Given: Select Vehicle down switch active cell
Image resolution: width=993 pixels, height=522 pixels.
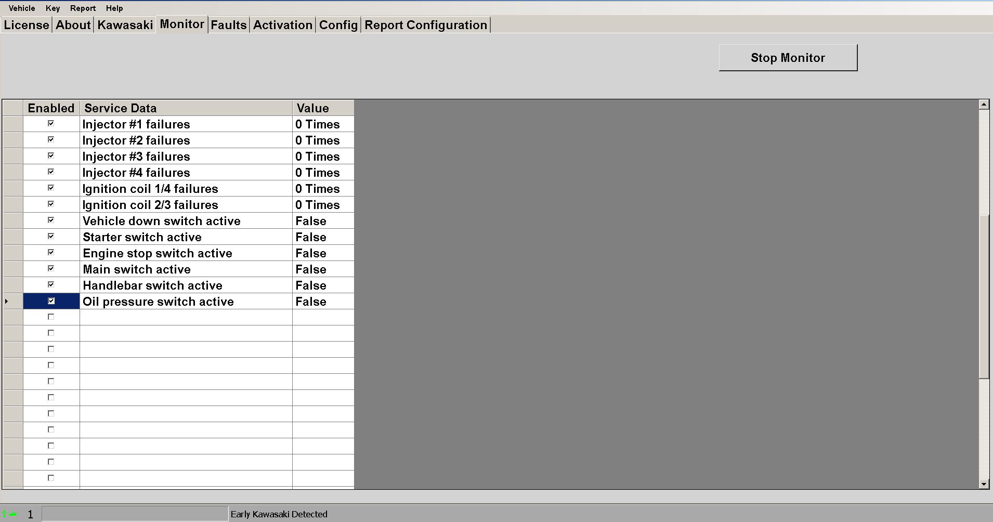Looking at the screenshot, I should click(186, 220).
